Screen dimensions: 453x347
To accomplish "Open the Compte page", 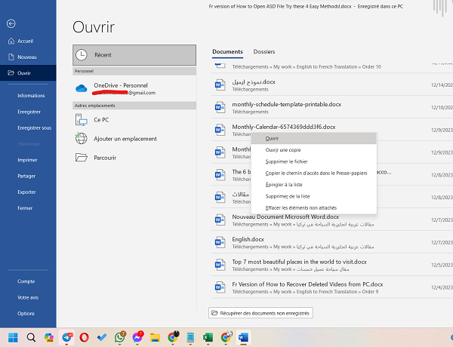I will click(28, 281).
